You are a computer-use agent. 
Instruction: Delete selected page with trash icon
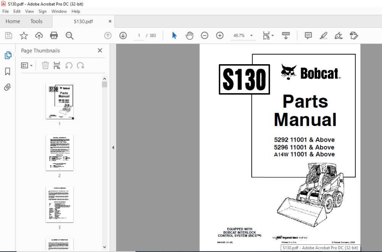tap(45, 65)
